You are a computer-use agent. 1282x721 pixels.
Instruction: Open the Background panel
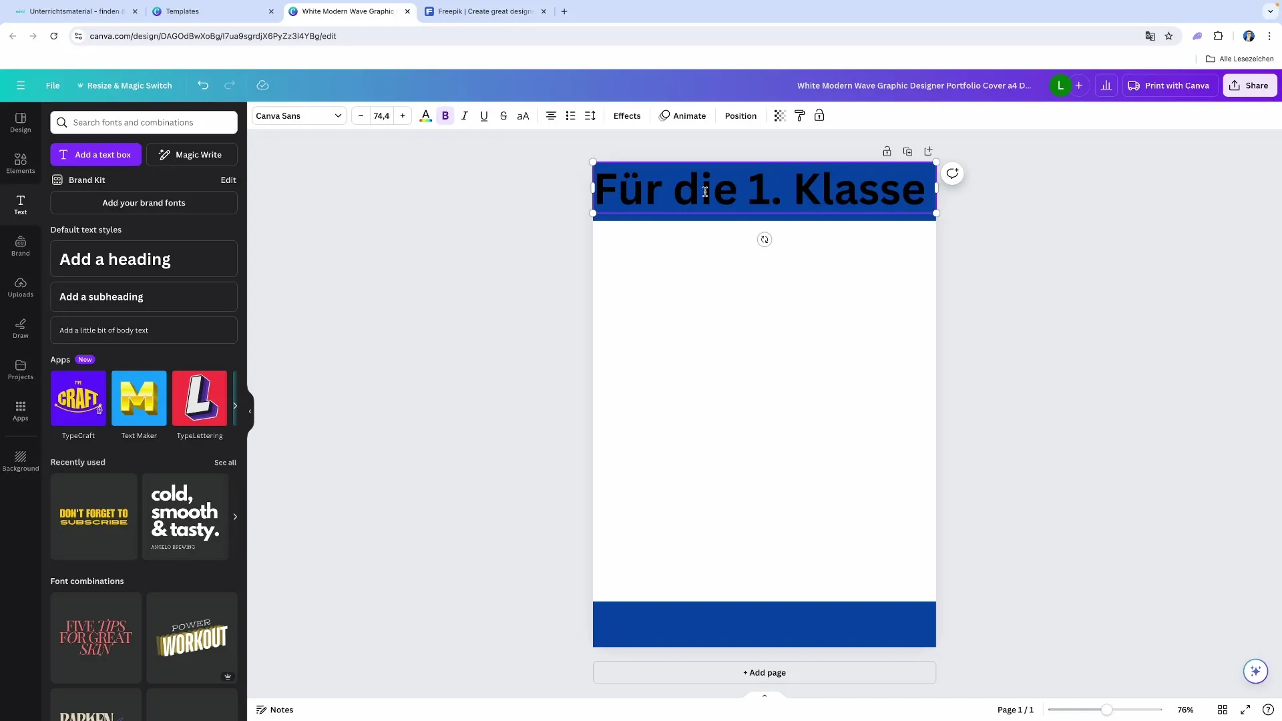pyautogui.click(x=20, y=461)
